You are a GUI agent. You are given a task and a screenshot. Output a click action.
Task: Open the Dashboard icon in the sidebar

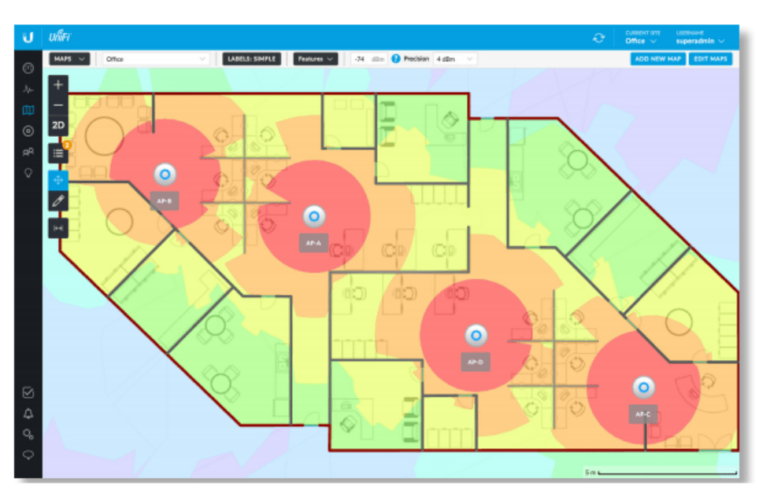click(x=28, y=69)
